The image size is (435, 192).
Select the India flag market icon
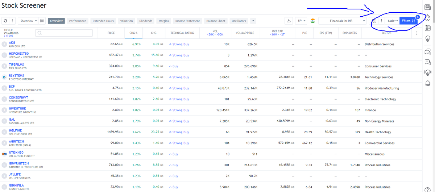[313, 21]
